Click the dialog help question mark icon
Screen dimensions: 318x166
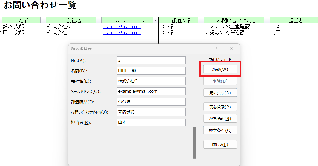pos(216,49)
